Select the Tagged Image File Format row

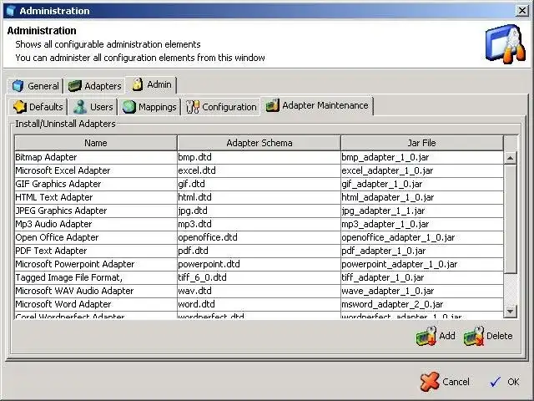coord(259,277)
